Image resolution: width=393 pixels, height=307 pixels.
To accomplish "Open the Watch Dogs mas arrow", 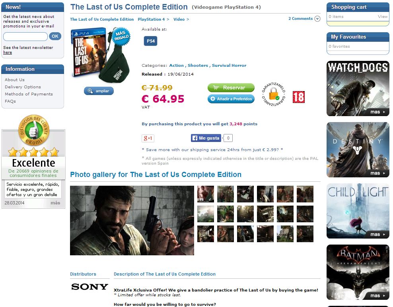I will coord(378,112).
